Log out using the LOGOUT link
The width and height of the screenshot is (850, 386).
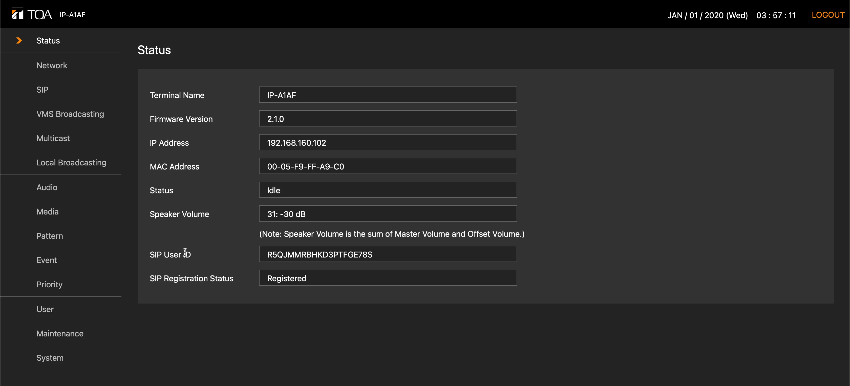tap(827, 15)
